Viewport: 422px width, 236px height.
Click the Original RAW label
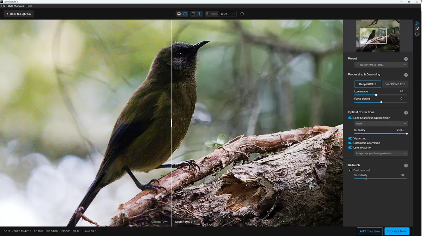159,222
